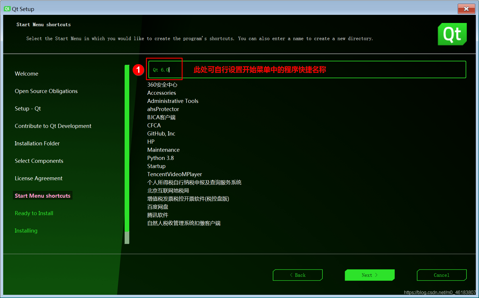The image size is (479, 298).
Task: Click the Start Menu name input field
Action: [307, 69]
